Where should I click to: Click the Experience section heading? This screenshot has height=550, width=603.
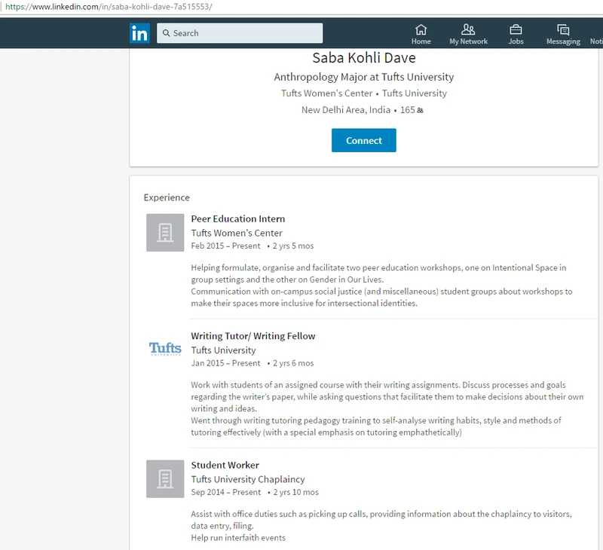pos(167,197)
